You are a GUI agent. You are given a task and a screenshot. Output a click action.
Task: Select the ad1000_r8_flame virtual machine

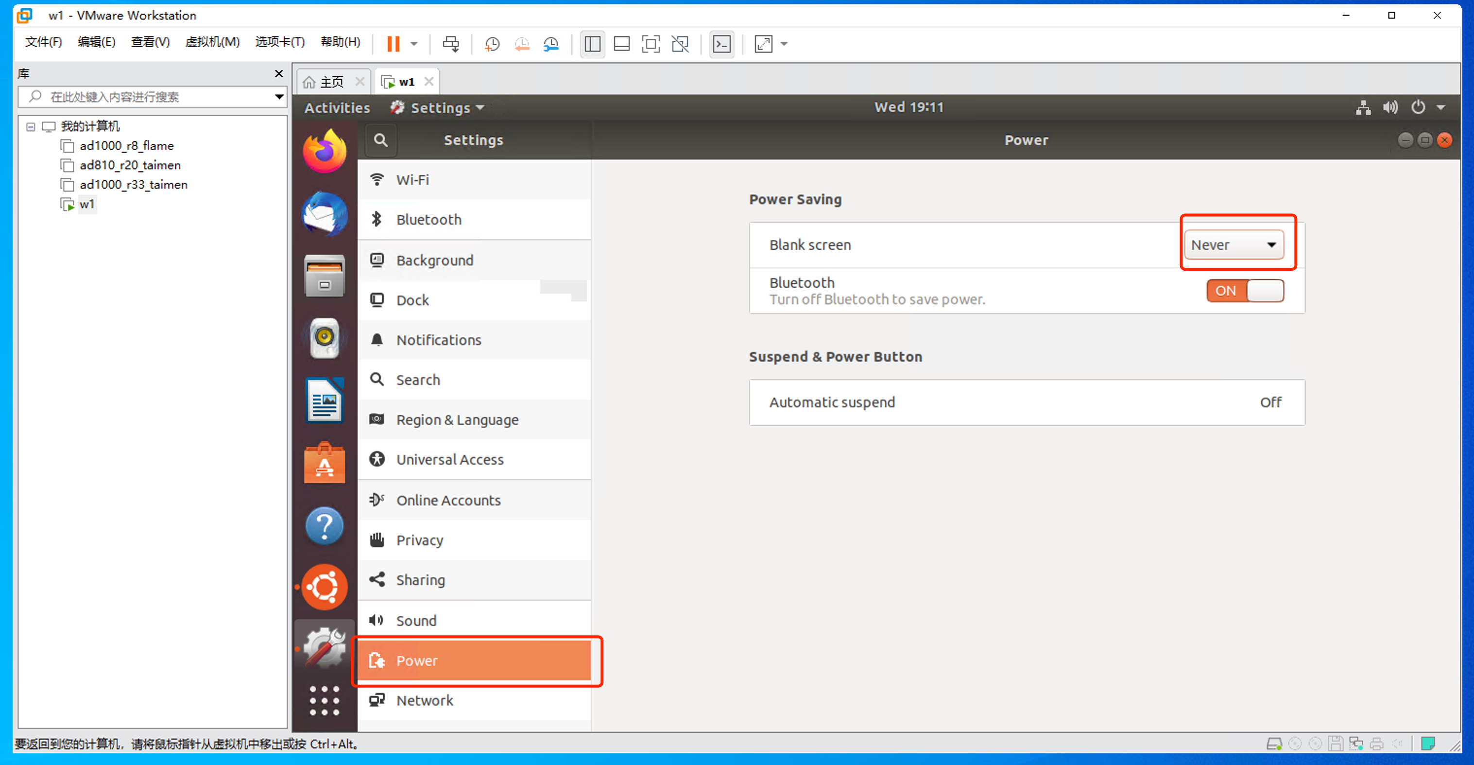coord(126,145)
